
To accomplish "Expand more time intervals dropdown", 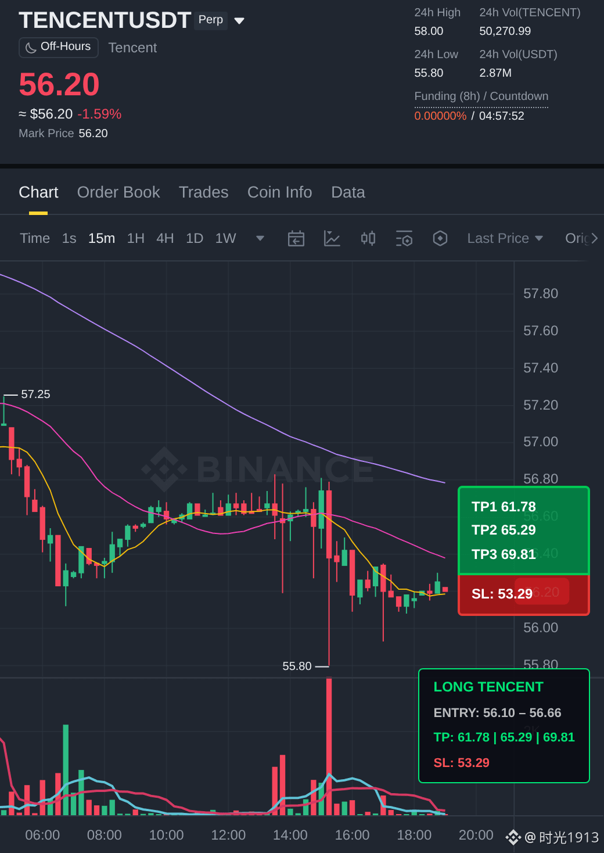I will click(x=260, y=238).
